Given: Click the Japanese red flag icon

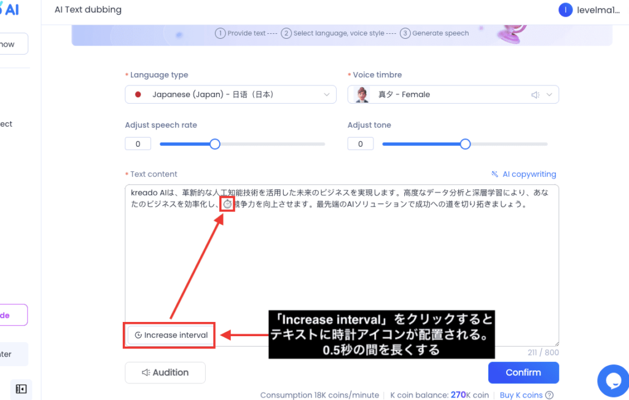Looking at the screenshot, I should (x=138, y=95).
